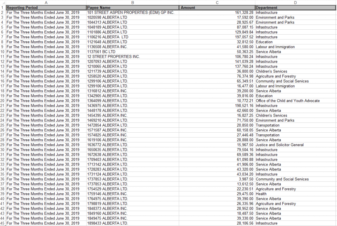Click payee cell 1849475 ALBERTA INC.
The width and height of the screenshot is (337, 226).
[133, 218]
